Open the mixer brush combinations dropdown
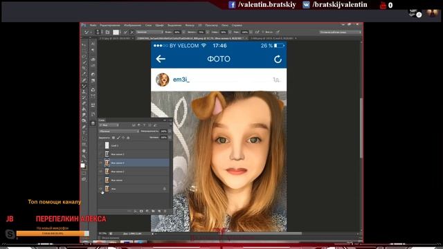The image size is (443, 249). tap(150, 32)
